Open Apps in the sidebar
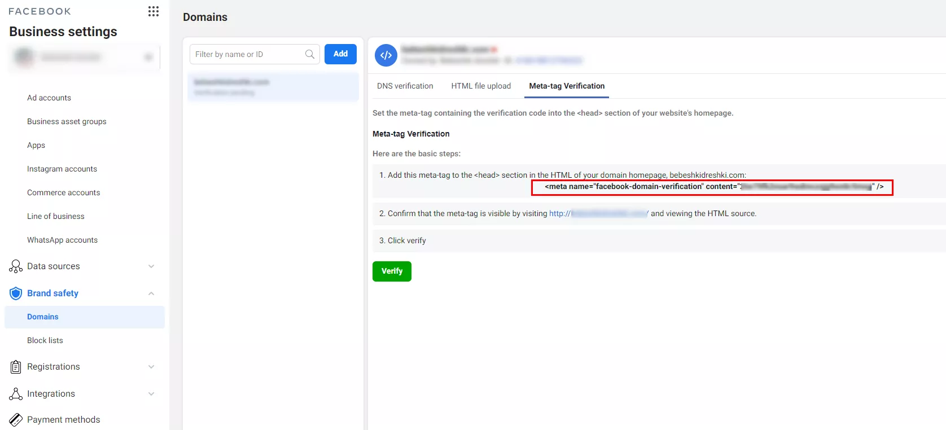 [x=36, y=145]
